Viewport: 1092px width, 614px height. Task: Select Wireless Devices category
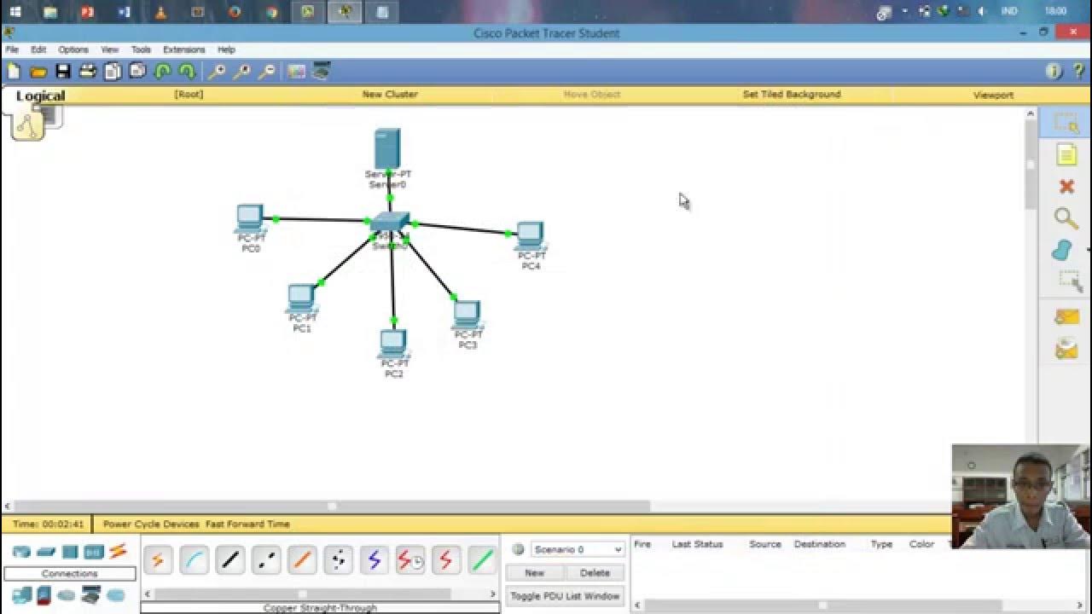[x=94, y=552]
